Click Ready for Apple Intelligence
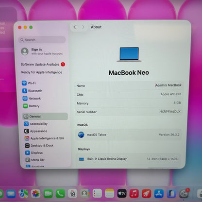 [x=42, y=72]
